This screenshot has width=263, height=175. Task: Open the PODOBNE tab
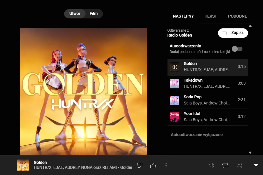tap(237, 16)
